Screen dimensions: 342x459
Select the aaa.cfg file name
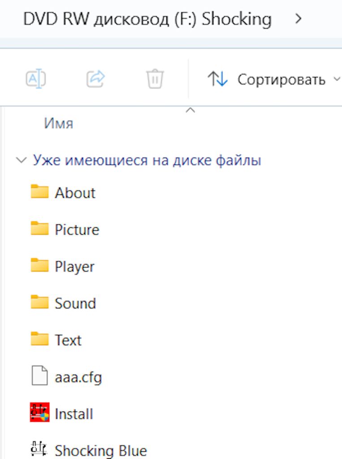pos(78,377)
